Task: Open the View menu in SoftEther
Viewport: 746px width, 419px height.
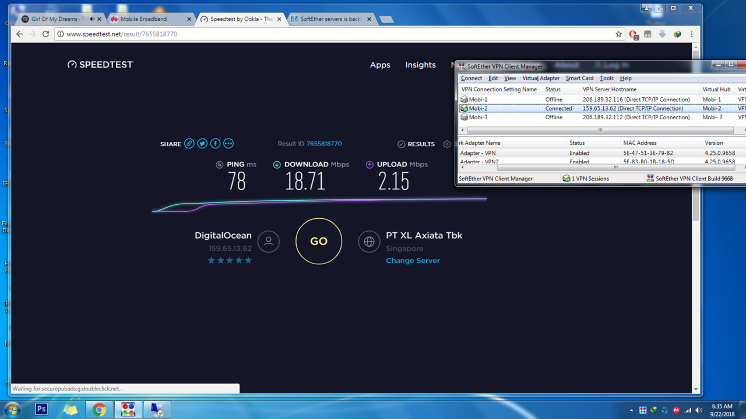Action: (x=510, y=78)
